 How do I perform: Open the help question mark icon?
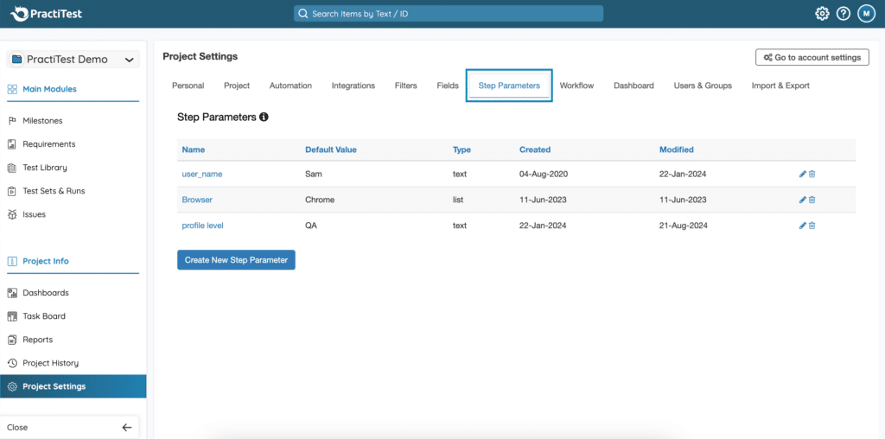pos(844,14)
